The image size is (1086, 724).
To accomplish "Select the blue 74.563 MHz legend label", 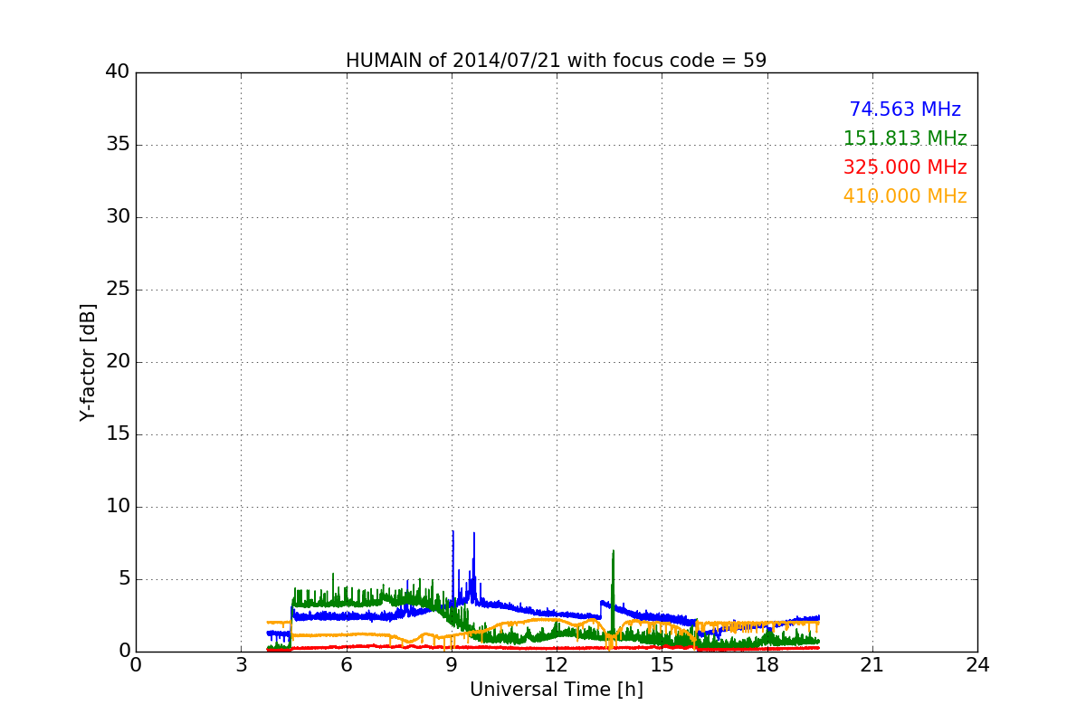I will tap(905, 110).
